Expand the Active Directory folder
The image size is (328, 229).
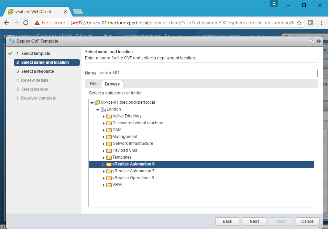click(103, 116)
